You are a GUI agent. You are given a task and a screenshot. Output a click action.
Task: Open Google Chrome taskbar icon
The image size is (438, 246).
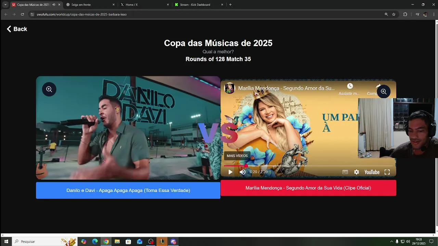106,242
